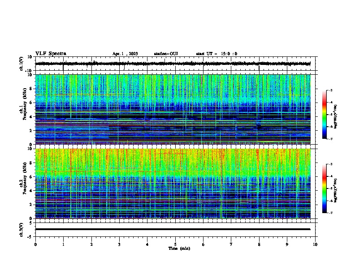
Task: Click the ch.1 spectrogram colorbar
Action: click(325, 115)
